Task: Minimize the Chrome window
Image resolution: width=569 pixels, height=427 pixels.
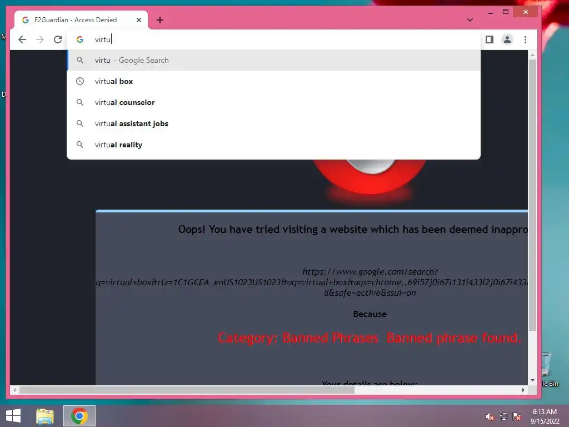Action: [491, 12]
